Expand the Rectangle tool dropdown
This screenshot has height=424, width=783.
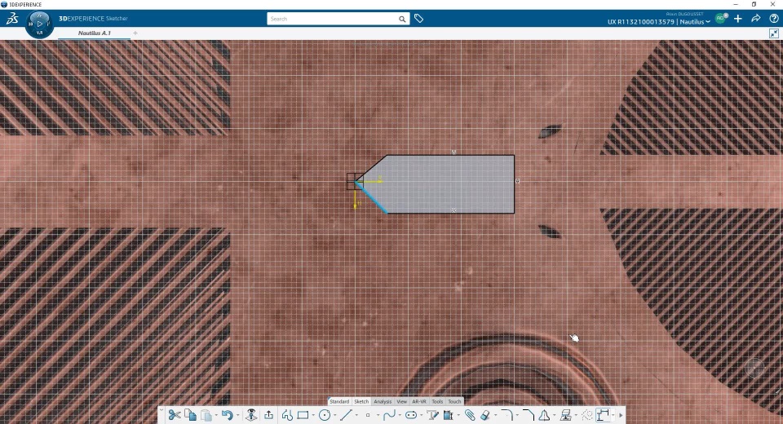[x=313, y=416]
